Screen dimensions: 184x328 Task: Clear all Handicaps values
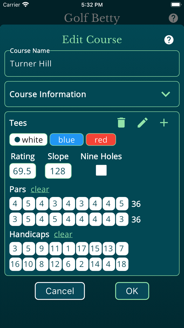click(63, 234)
